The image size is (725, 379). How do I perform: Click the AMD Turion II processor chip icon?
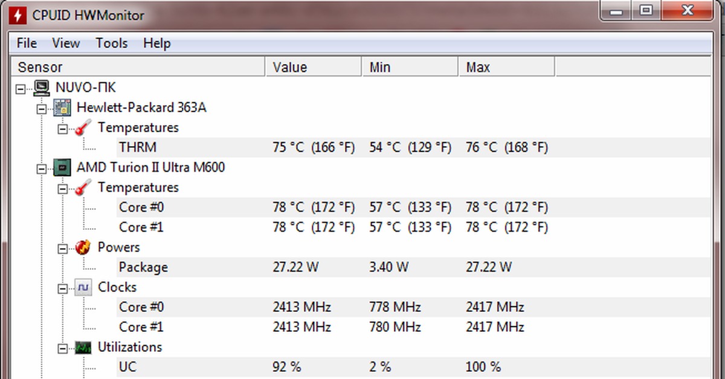61,167
